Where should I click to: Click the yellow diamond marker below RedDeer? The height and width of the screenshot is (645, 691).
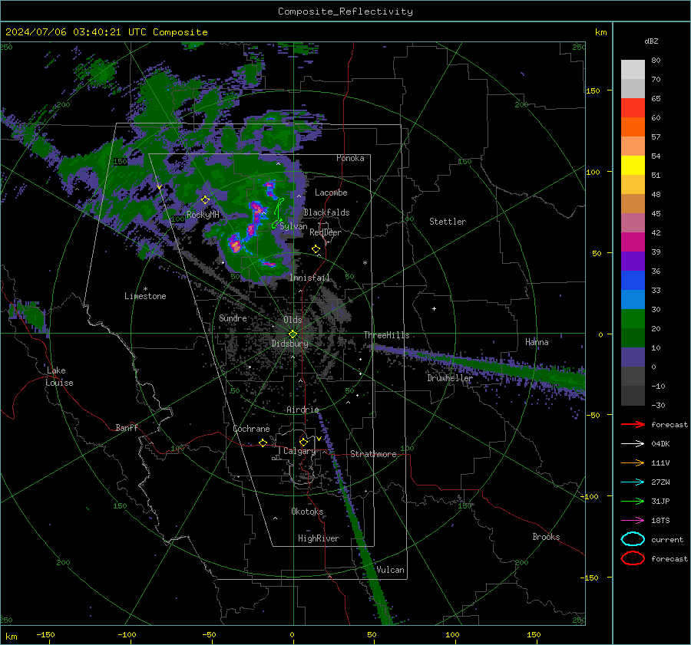[x=316, y=249]
